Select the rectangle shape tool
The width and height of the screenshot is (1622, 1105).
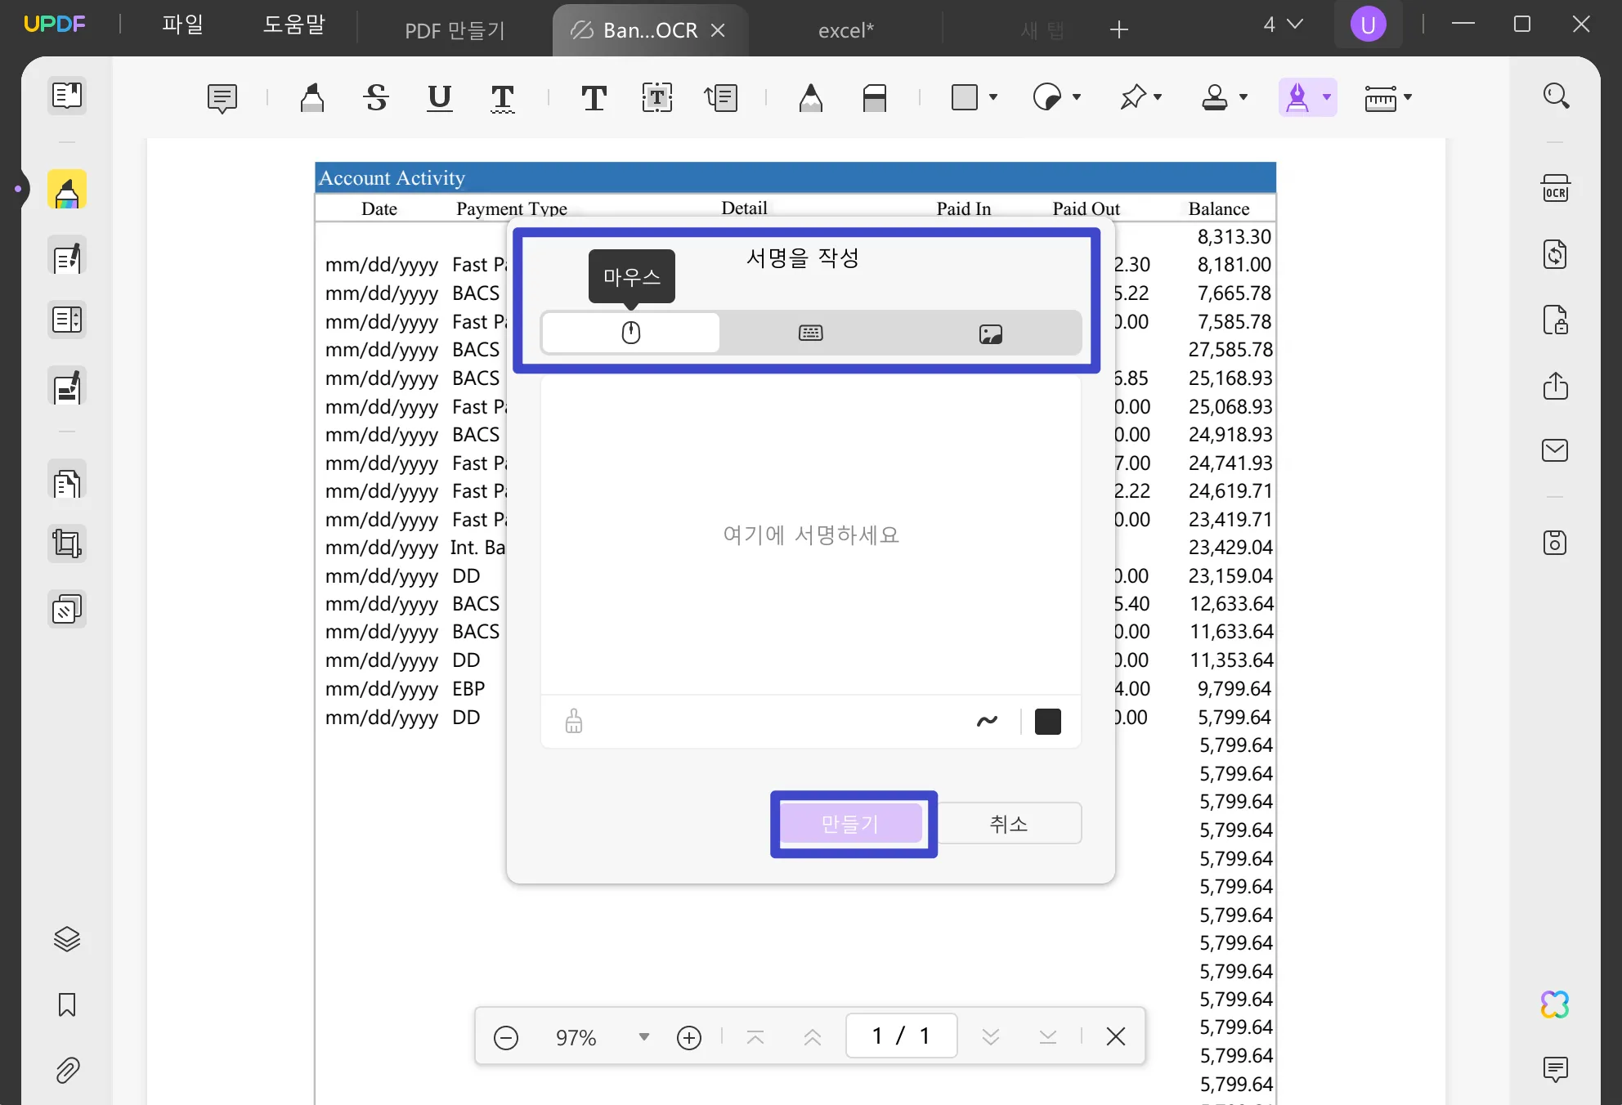(x=965, y=97)
